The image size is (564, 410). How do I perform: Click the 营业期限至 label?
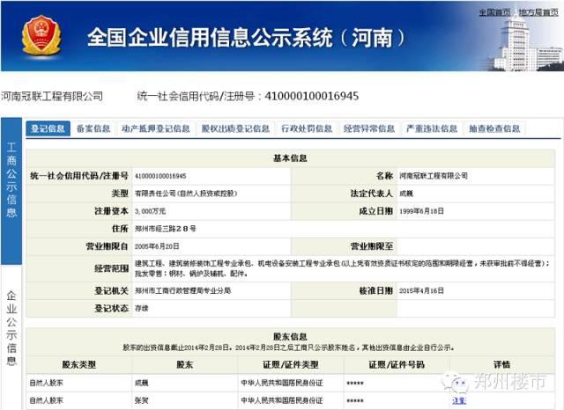coord(371,246)
